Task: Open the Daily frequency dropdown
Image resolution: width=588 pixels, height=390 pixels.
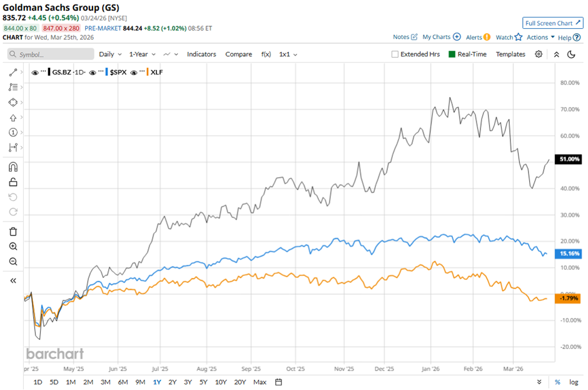Action: coord(110,54)
